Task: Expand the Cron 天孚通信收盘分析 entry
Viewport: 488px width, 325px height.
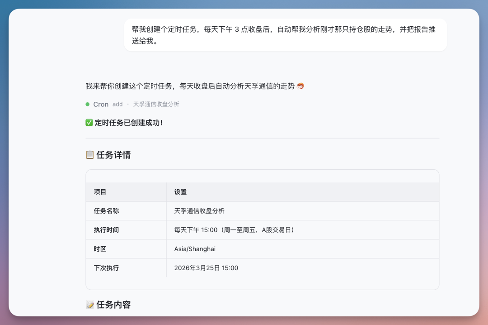Action: tap(156, 104)
